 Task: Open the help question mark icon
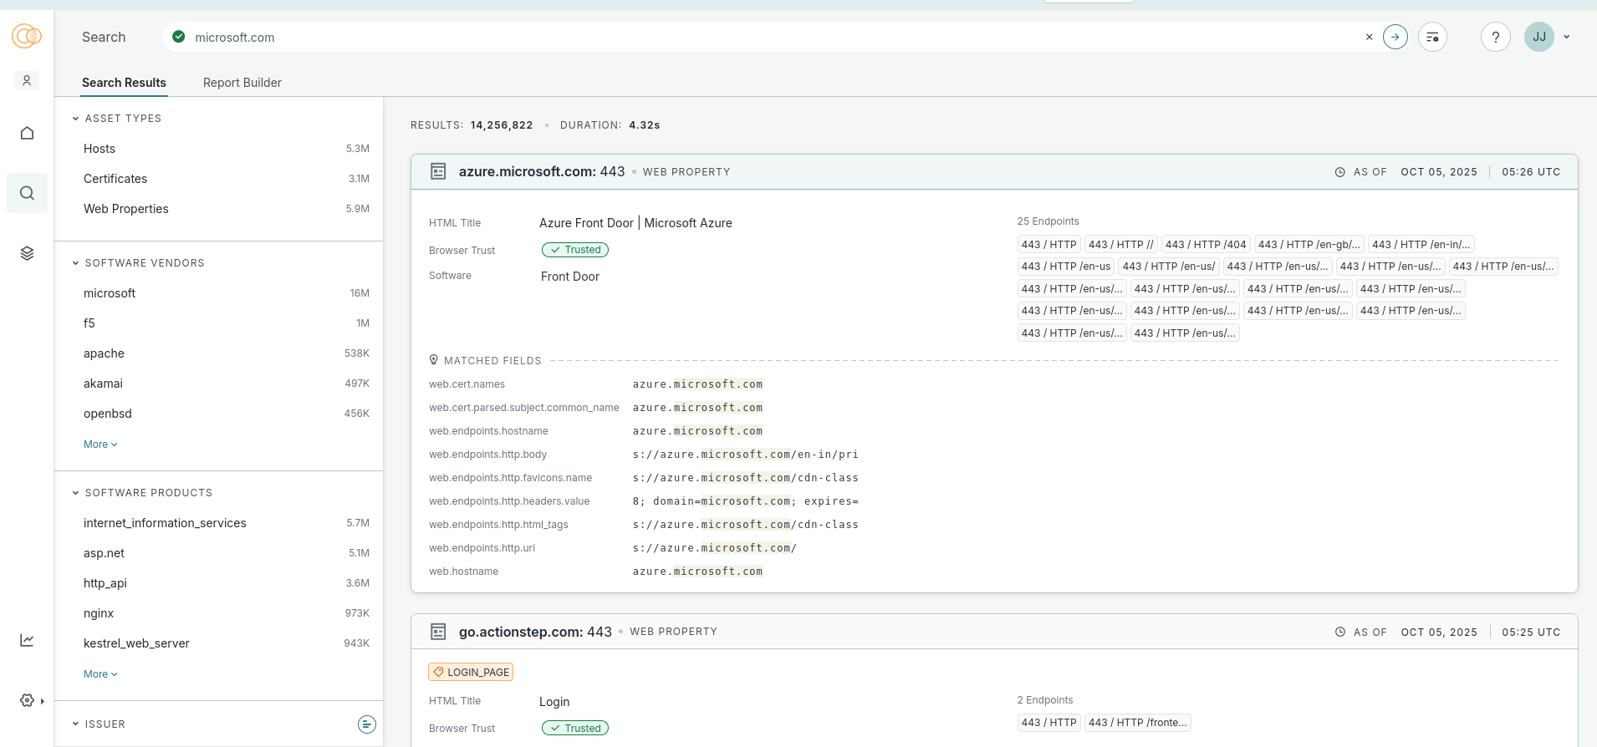1496,37
